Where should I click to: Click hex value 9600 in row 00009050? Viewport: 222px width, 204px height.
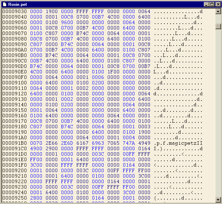67,22
